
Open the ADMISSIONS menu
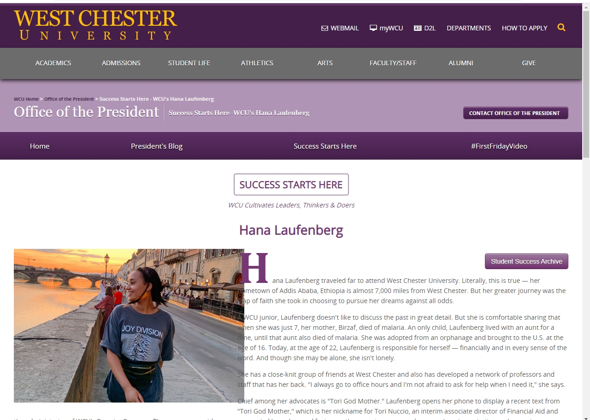tap(121, 63)
